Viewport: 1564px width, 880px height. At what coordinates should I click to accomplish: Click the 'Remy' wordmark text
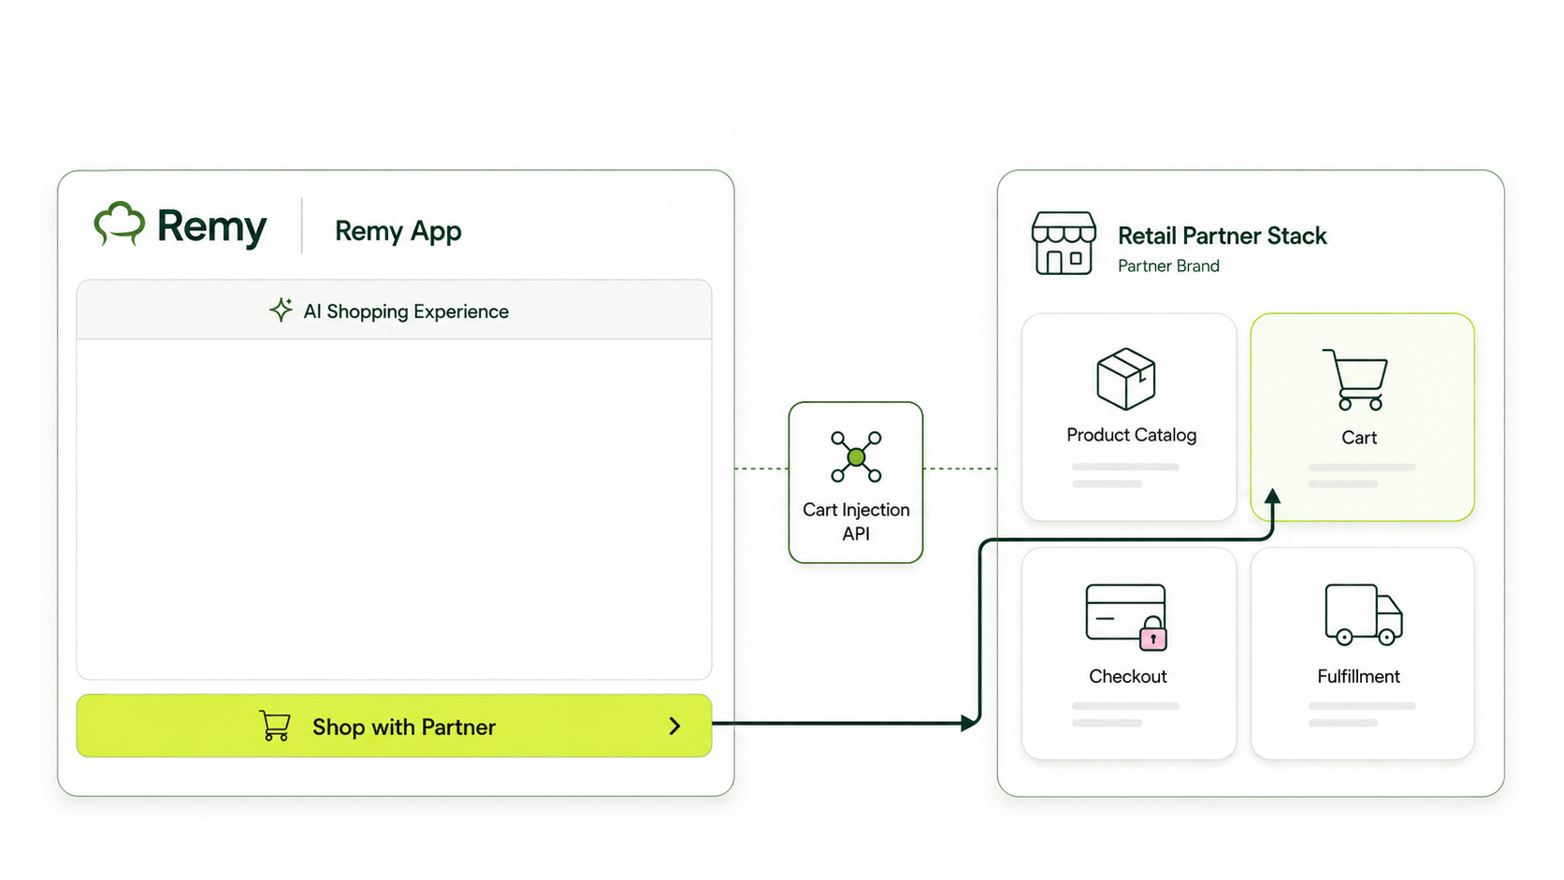tap(212, 226)
